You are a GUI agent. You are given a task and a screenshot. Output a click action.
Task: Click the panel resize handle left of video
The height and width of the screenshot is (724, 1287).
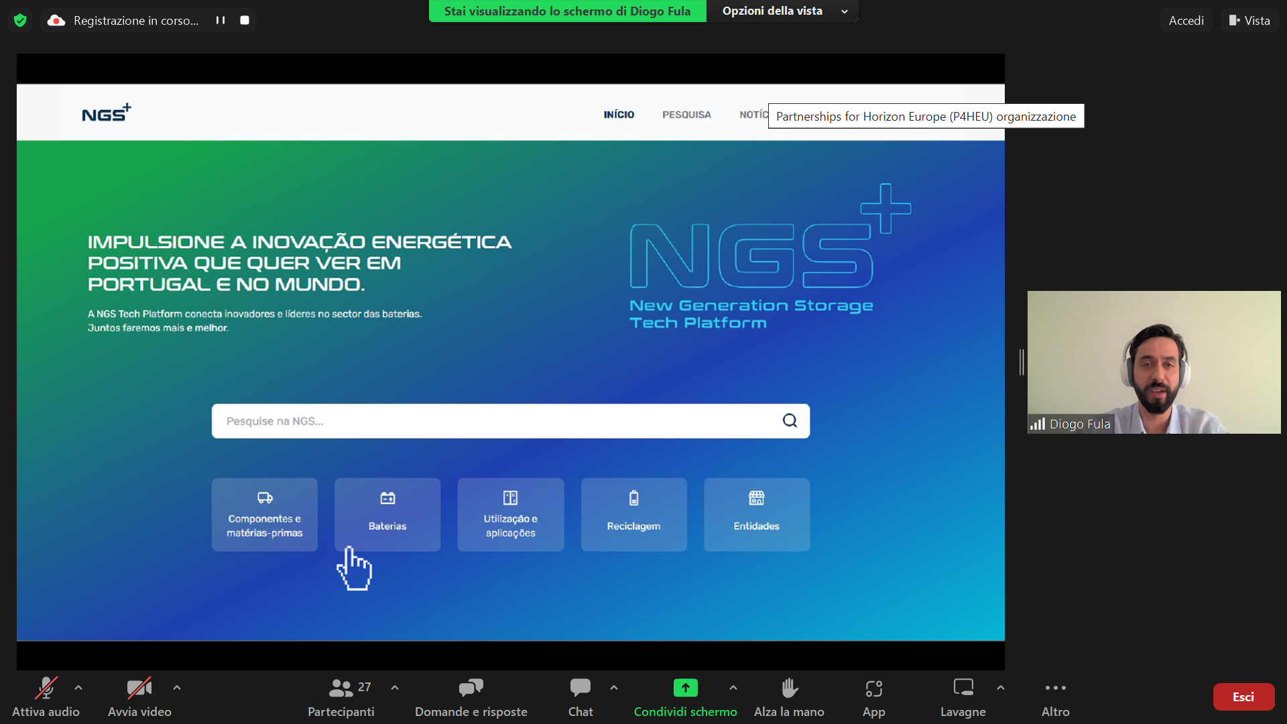pos(1022,362)
